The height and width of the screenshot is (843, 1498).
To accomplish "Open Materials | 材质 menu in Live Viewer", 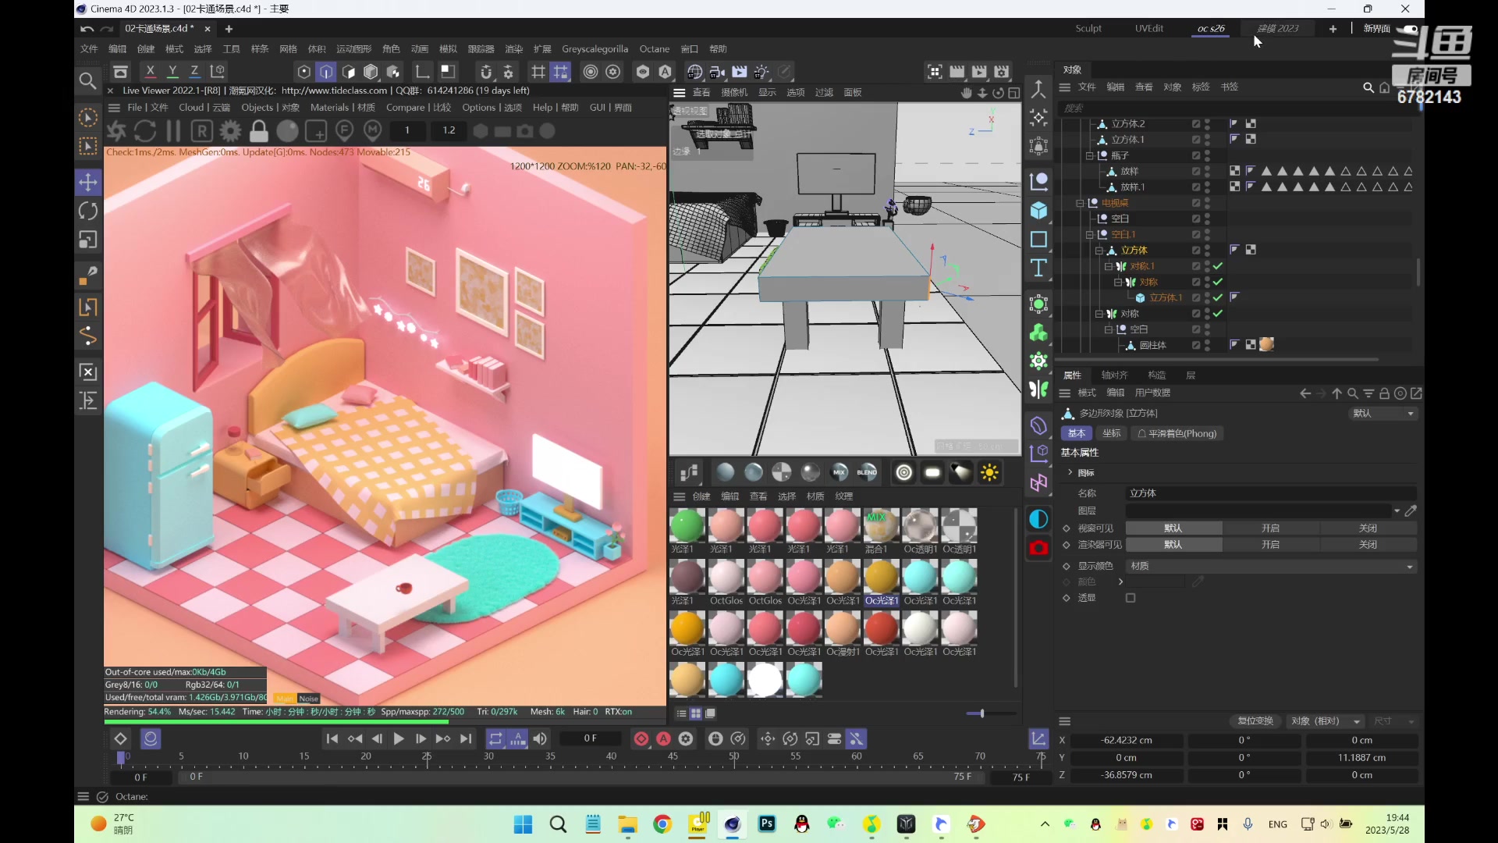I will (x=343, y=108).
